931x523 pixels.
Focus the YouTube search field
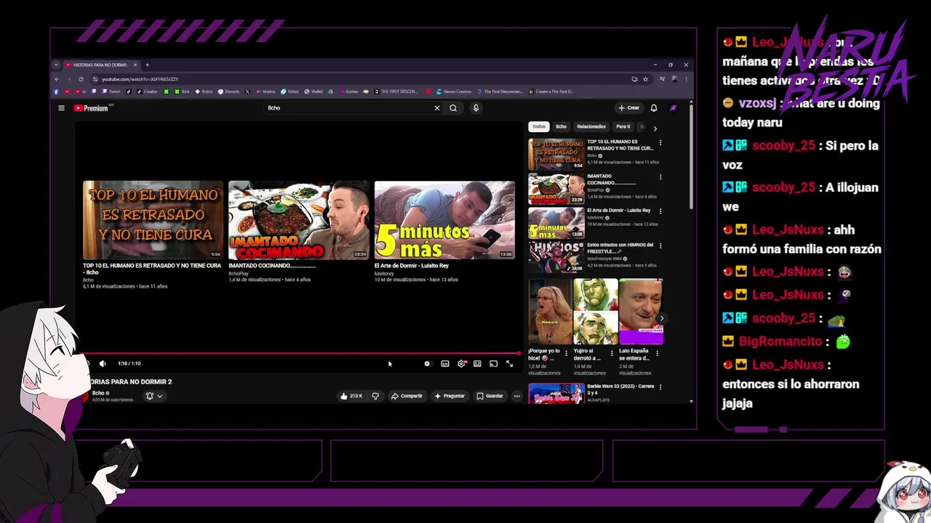click(349, 108)
